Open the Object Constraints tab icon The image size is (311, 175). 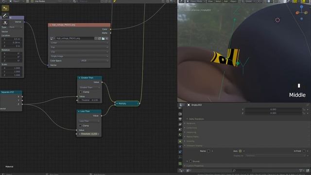tap(180, 152)
